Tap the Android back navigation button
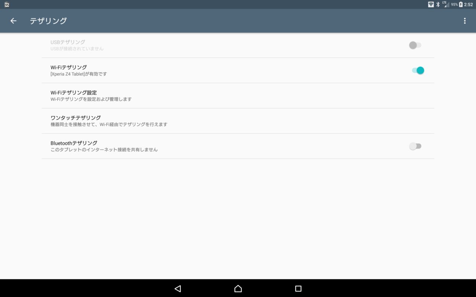This screenshot has height=297, width=476. pyautogui.click(x=178, y=288)
